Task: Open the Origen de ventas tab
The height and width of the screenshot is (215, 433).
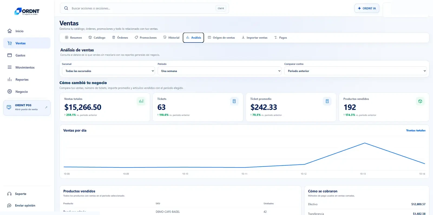Action: point(221,38)
